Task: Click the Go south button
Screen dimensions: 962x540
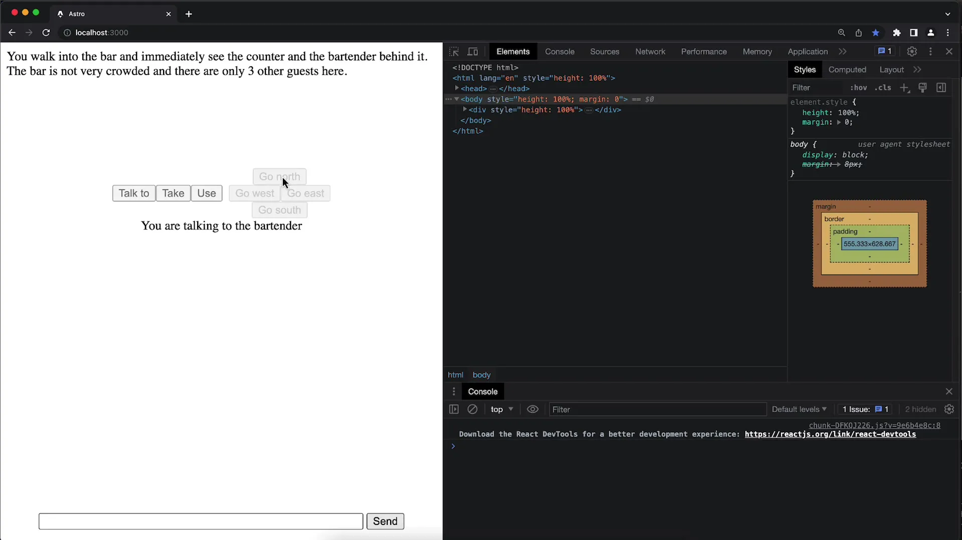Action: [279, 210]
